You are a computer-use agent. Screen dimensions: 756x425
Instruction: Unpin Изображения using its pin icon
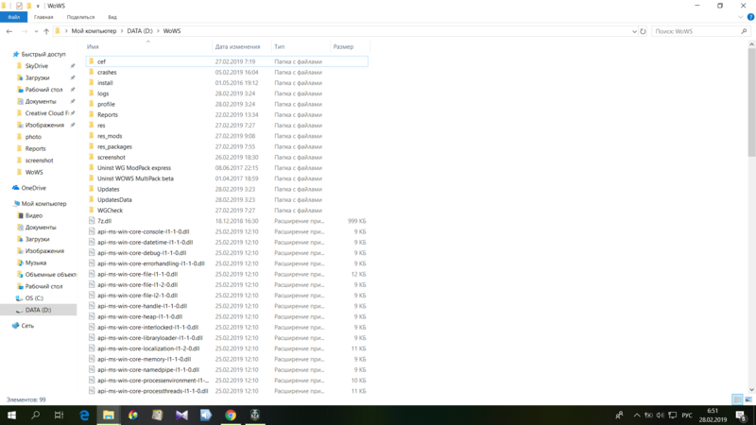73,126
